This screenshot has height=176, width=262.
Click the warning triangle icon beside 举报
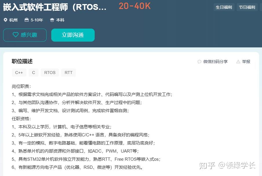(238, 62)
